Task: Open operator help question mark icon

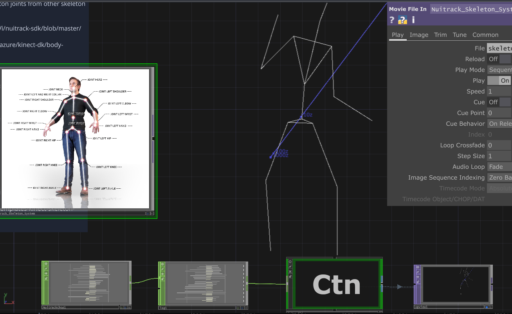Action: (x=392, y=20)
